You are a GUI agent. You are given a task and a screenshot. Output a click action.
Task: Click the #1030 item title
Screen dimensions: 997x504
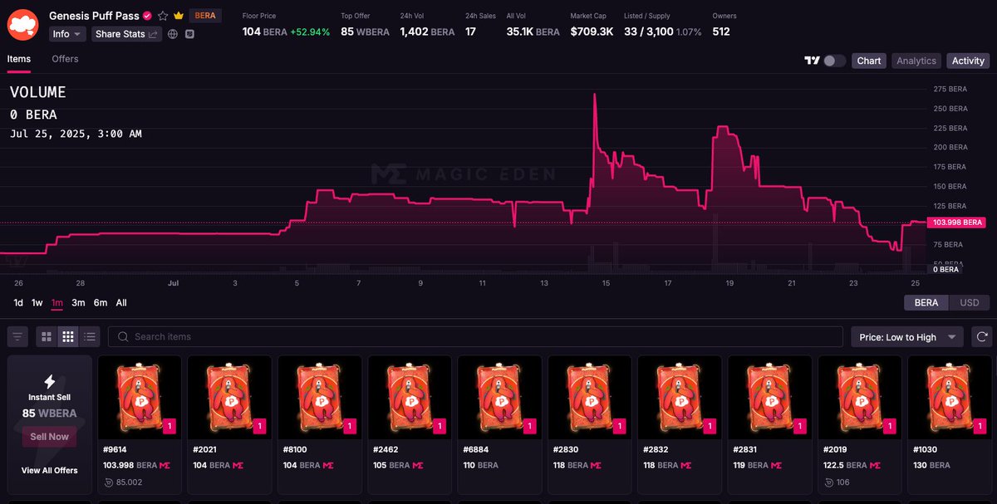tap(926, 449)
